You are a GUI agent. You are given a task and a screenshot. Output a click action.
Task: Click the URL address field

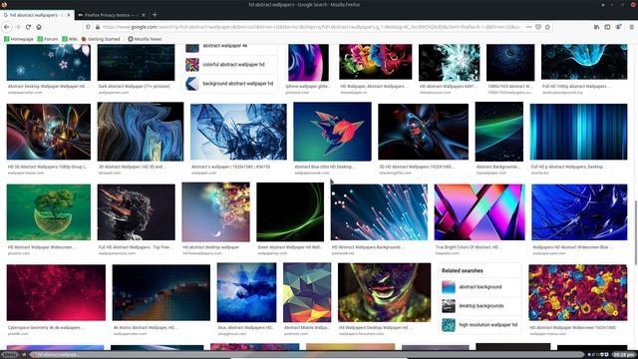point(311,27)
